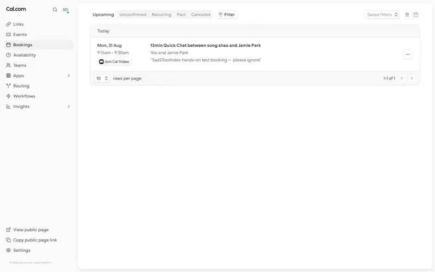Click the Insights chart icon
This screenshot has height=272, width=435.
9,106
